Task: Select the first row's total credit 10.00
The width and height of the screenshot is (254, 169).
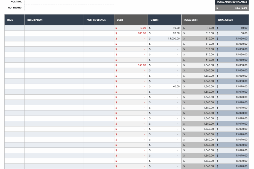Action: pos(232,28)
